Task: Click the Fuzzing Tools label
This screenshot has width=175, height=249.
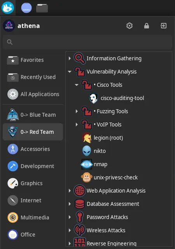Action: [x=112, y=111]
